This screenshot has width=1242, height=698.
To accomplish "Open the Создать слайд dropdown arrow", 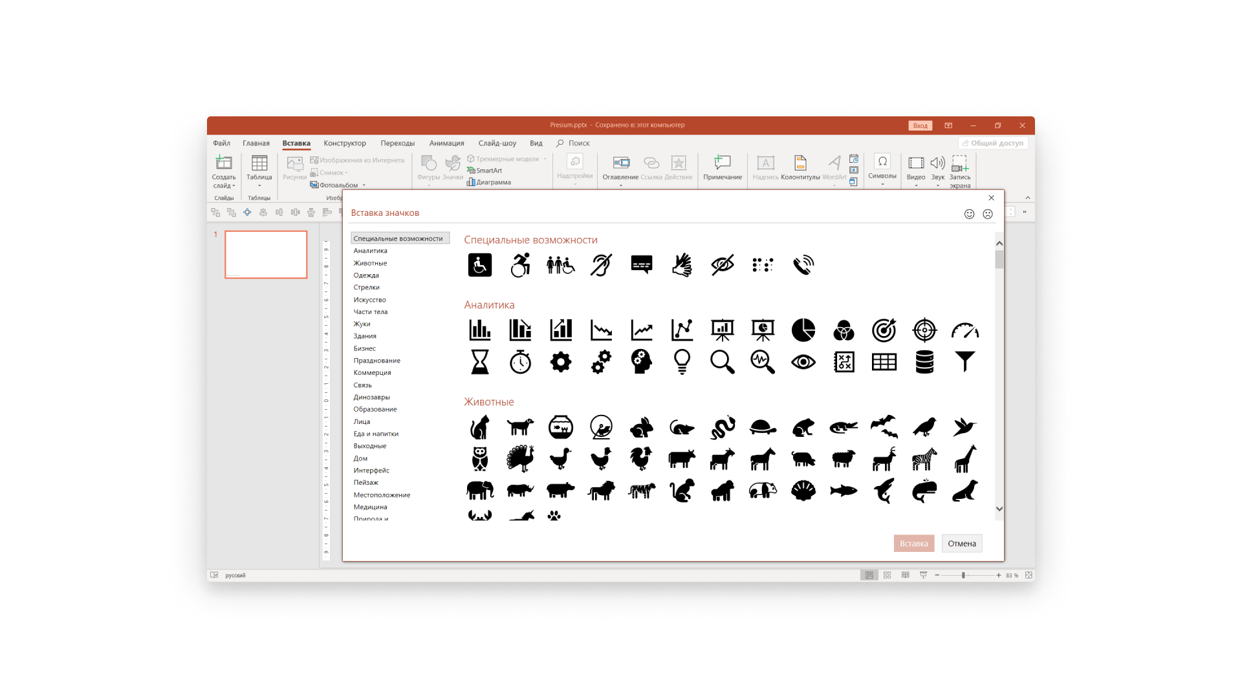I will [x=234, y=186].
